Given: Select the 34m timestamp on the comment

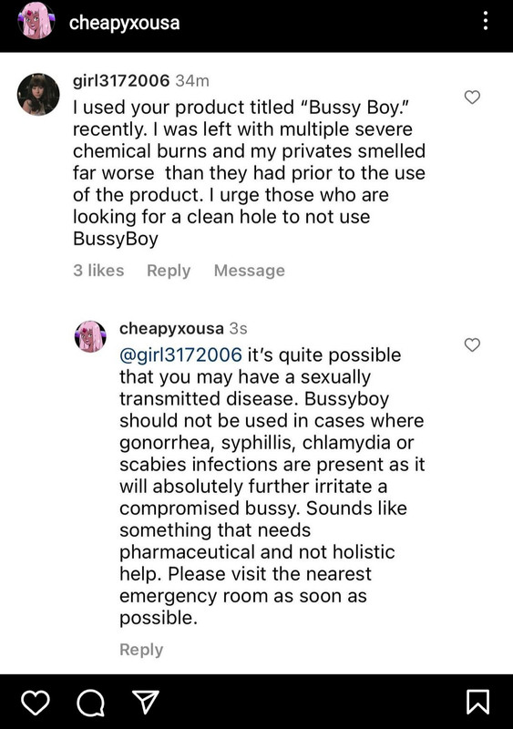Looking at the screenshot, I should (192, 81).
